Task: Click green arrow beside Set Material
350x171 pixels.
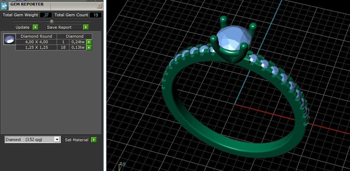Action: 94,140
